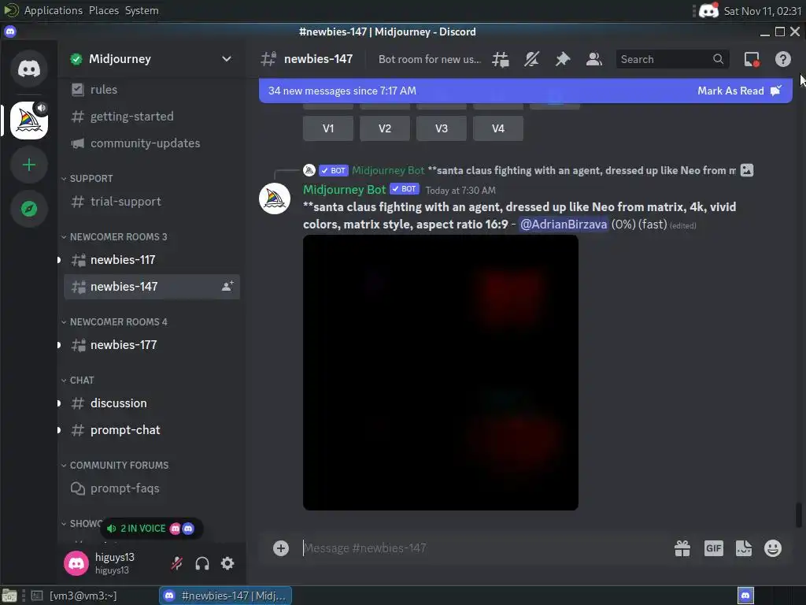Open Discord direct messages home icon

pyautogui.click(x=29, y=69)
